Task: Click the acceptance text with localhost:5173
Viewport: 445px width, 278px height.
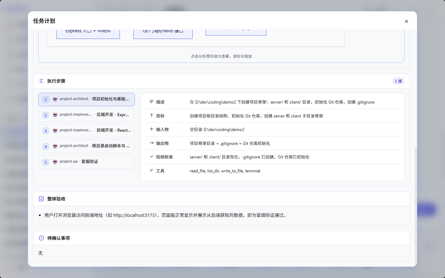Action: (165, 215)
